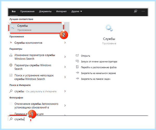
Task: Click pin icon beside Закрепить на панели задач
Action: pyautogui.click(x=77, y=79)
